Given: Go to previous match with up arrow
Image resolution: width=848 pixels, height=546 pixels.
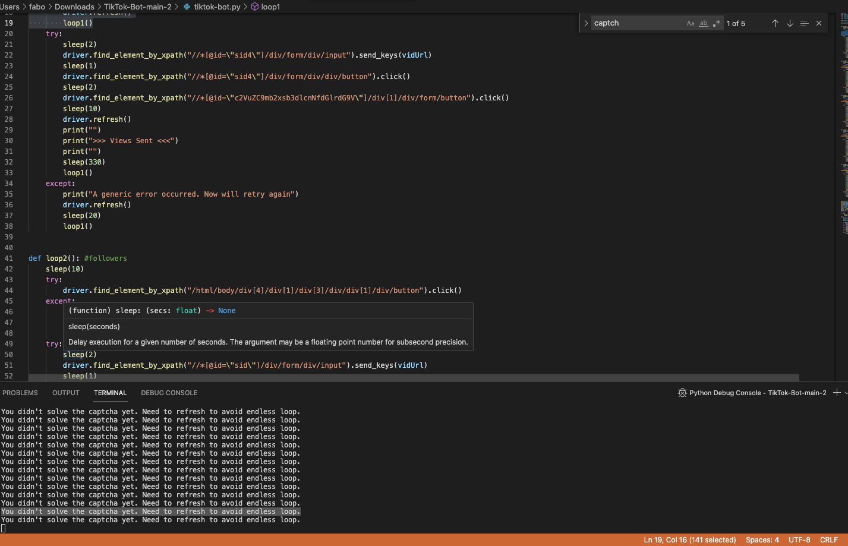Looking at the screenshot, I should pyautogui.click(x=775, y=23).
